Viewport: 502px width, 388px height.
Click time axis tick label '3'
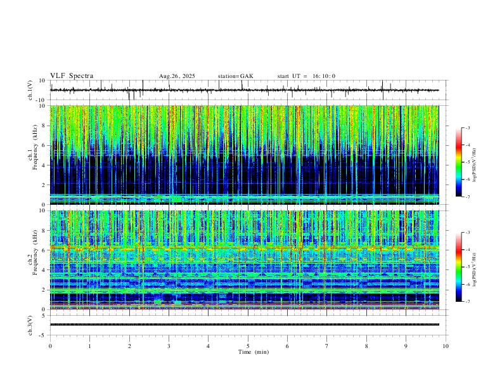pyautogui.click(x=169, y=346)
